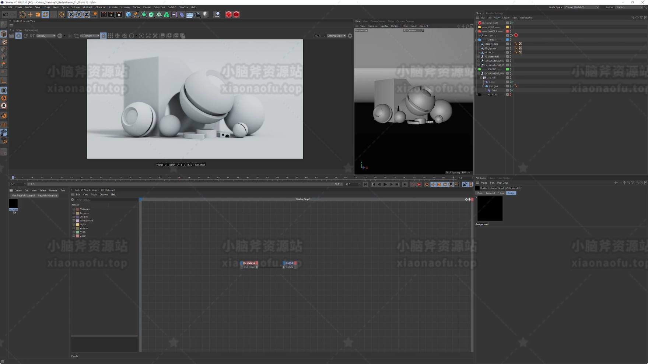Viewport: 648px width, 364px height.
Task: Click the Light bulb object icon
Action: [205, 15]
